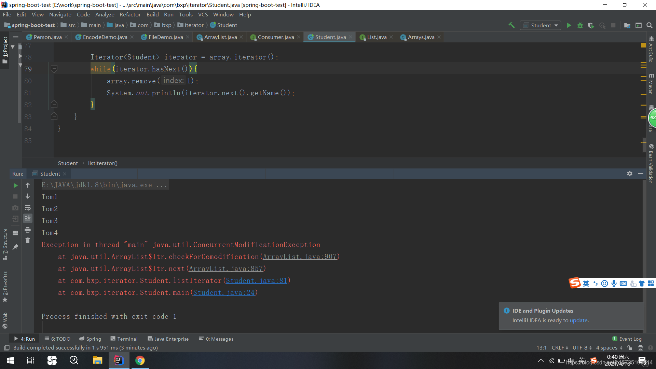The image size is (656, 369).
Task: Toggle the Web tool window
Action: [5, 318]
